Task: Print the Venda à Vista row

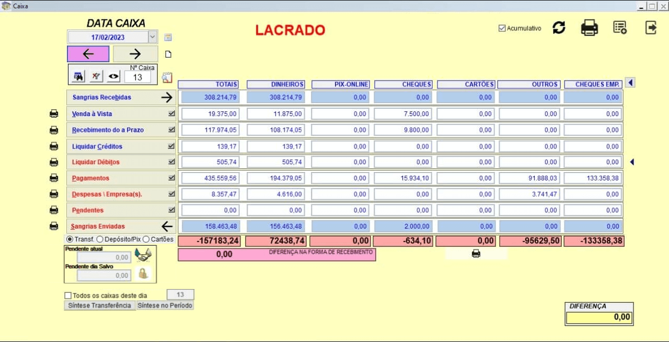Action: click(54, 114)
